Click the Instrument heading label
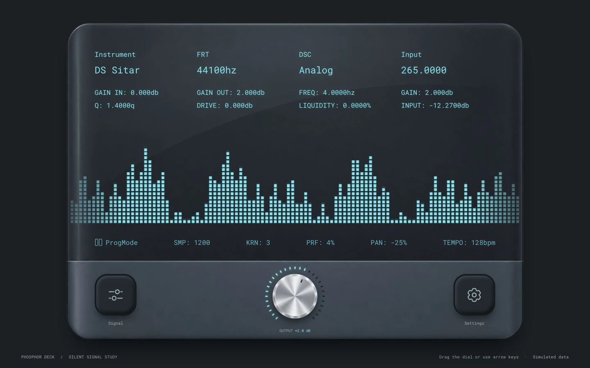This screenshot has height=368, width=590. click(x=115, y=55)
